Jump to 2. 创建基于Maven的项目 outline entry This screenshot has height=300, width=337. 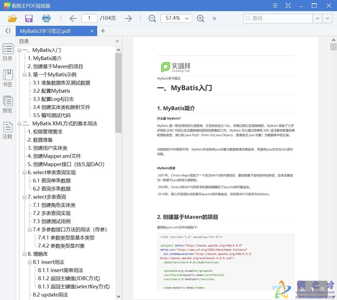(x=55, y=67)
